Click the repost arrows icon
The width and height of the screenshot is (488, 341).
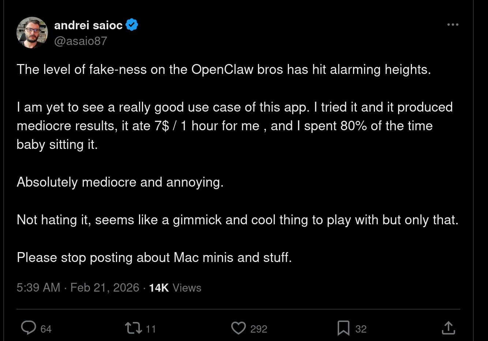tap(133, 328)
